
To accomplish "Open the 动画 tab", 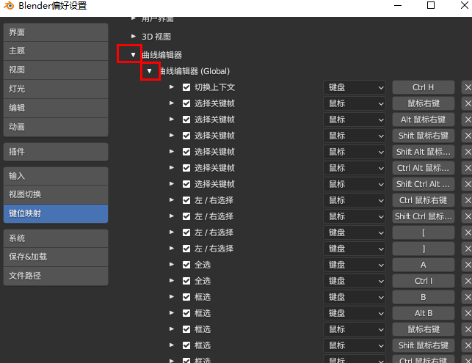I will pyautogui.click(x=56, y=127).
